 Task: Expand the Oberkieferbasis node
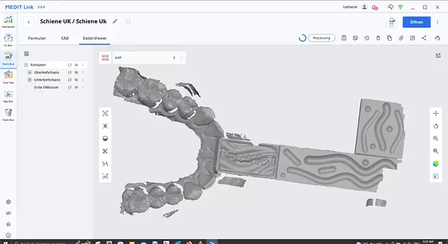tap(29, 73)
